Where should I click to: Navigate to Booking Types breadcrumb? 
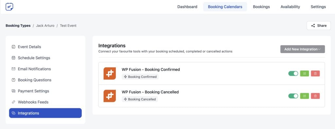(18, 26)
